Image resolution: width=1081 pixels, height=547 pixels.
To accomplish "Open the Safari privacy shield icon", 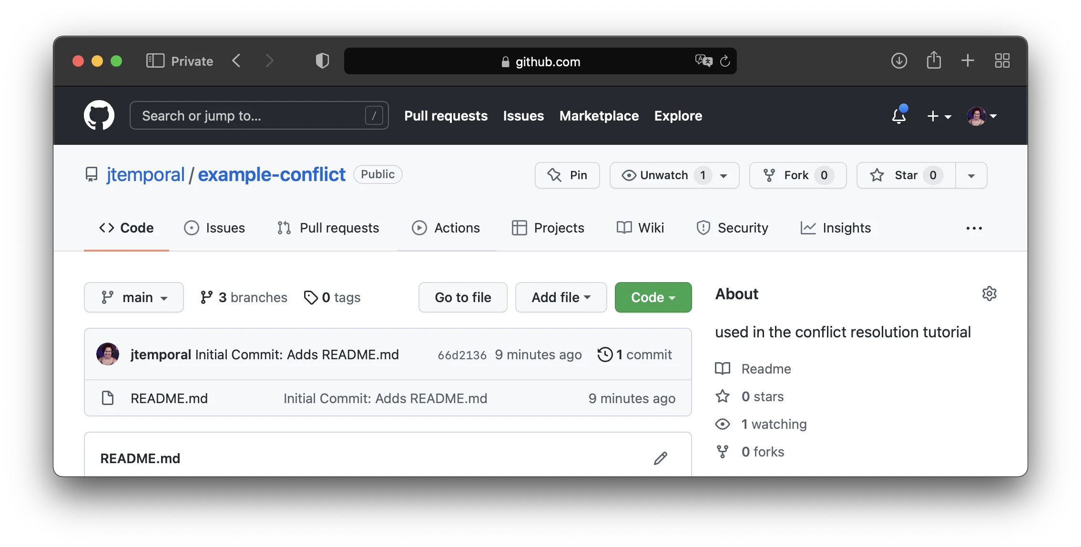I will coord(322,61).
